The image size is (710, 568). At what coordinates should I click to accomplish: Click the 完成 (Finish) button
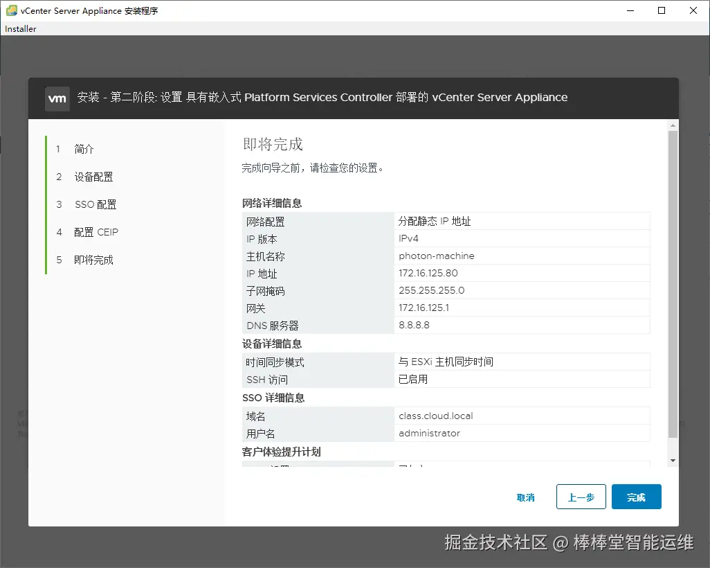pyautogui.click(x=636, y=497)
